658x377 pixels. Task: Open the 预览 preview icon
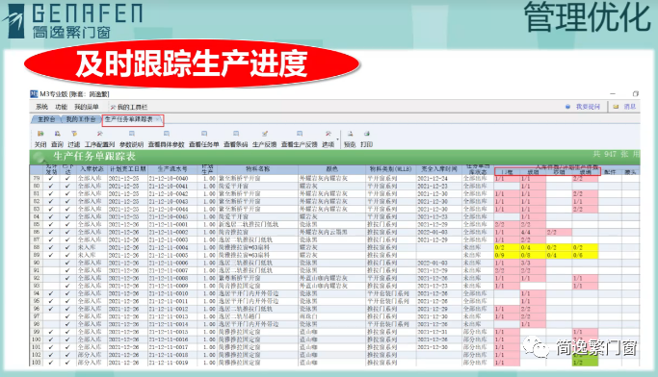(x=350, y=139)
